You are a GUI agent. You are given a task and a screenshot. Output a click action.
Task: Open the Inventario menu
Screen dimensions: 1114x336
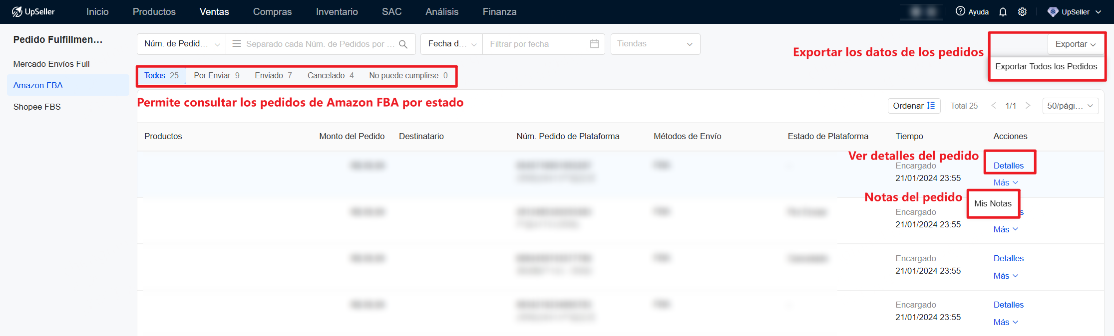click(x=337, y=11)
